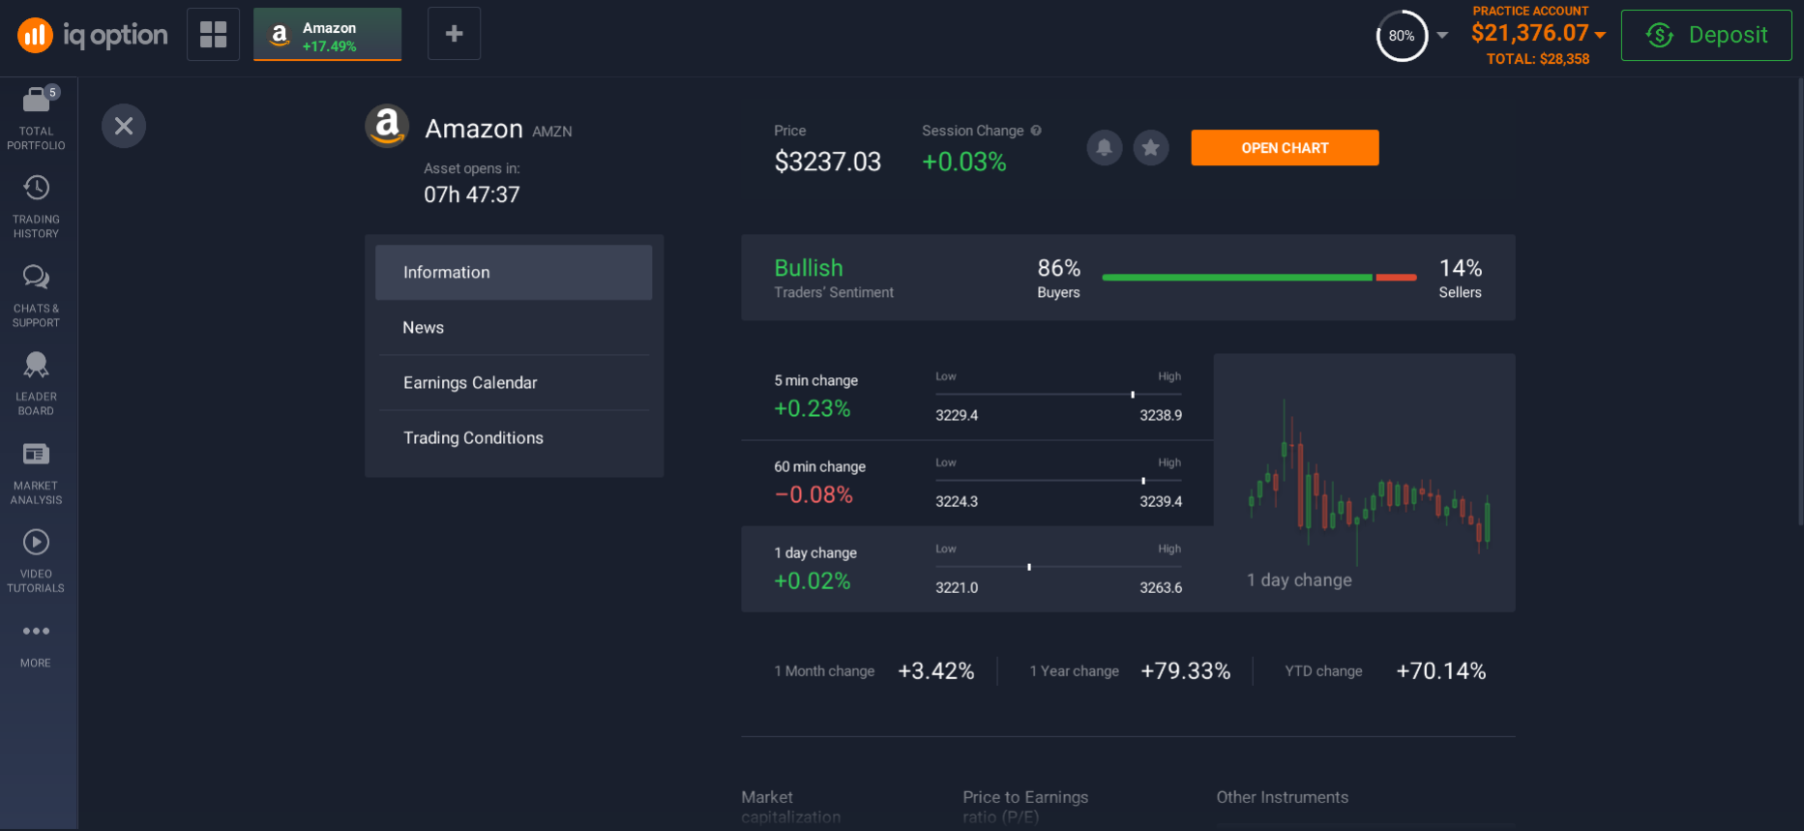Image resolution: width=1804 pixels, height=831 pixels.
Task: Click the traders' sentiment buyers/sellers bar
Action: (1259, 278)
